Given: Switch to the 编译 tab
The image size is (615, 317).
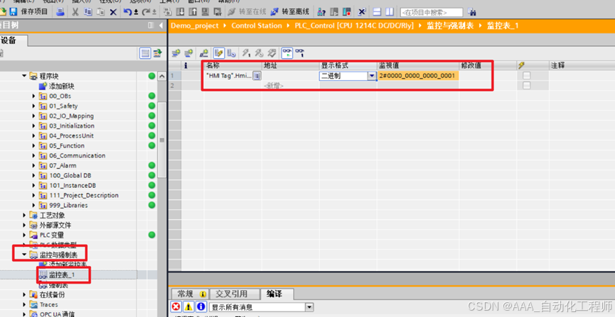Looking at the screenshot, I should point(277,294).
